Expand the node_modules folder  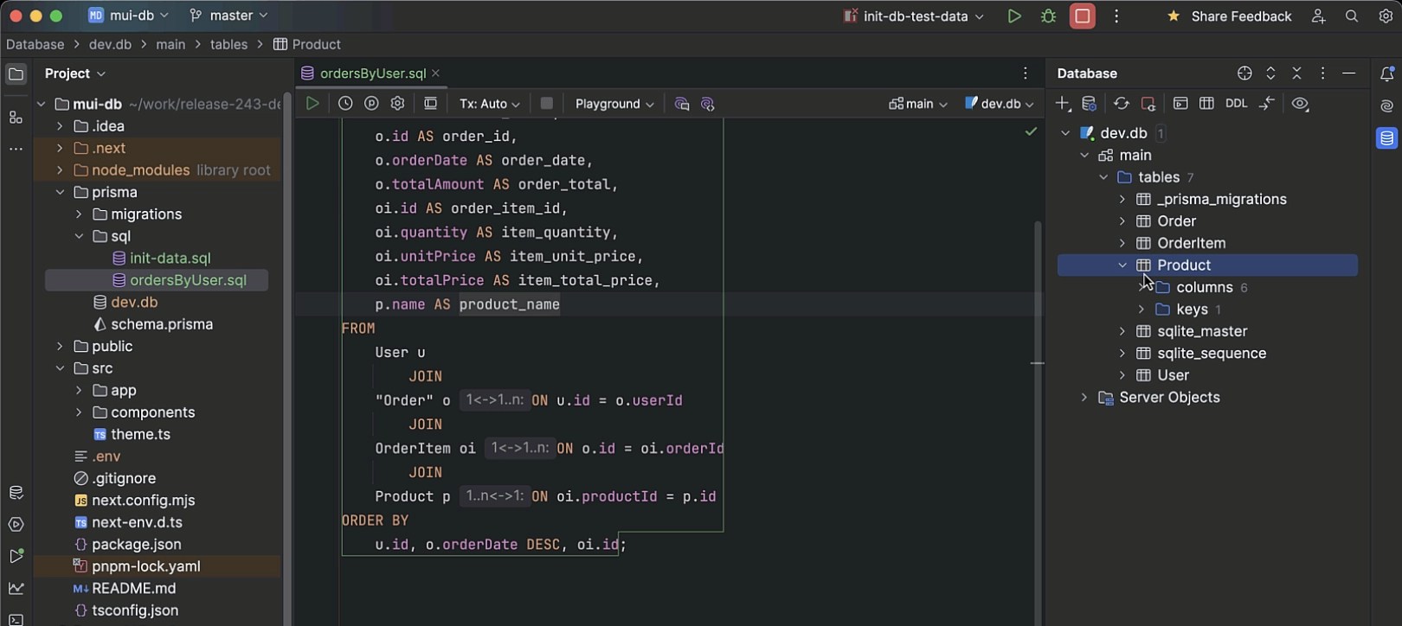point(60,170)
